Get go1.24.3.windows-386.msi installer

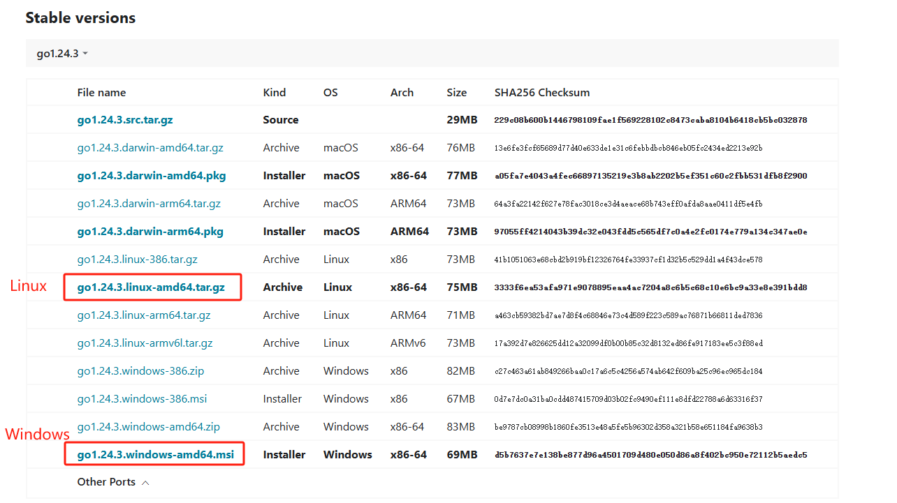pyautogui.click(x=142, y=399)
